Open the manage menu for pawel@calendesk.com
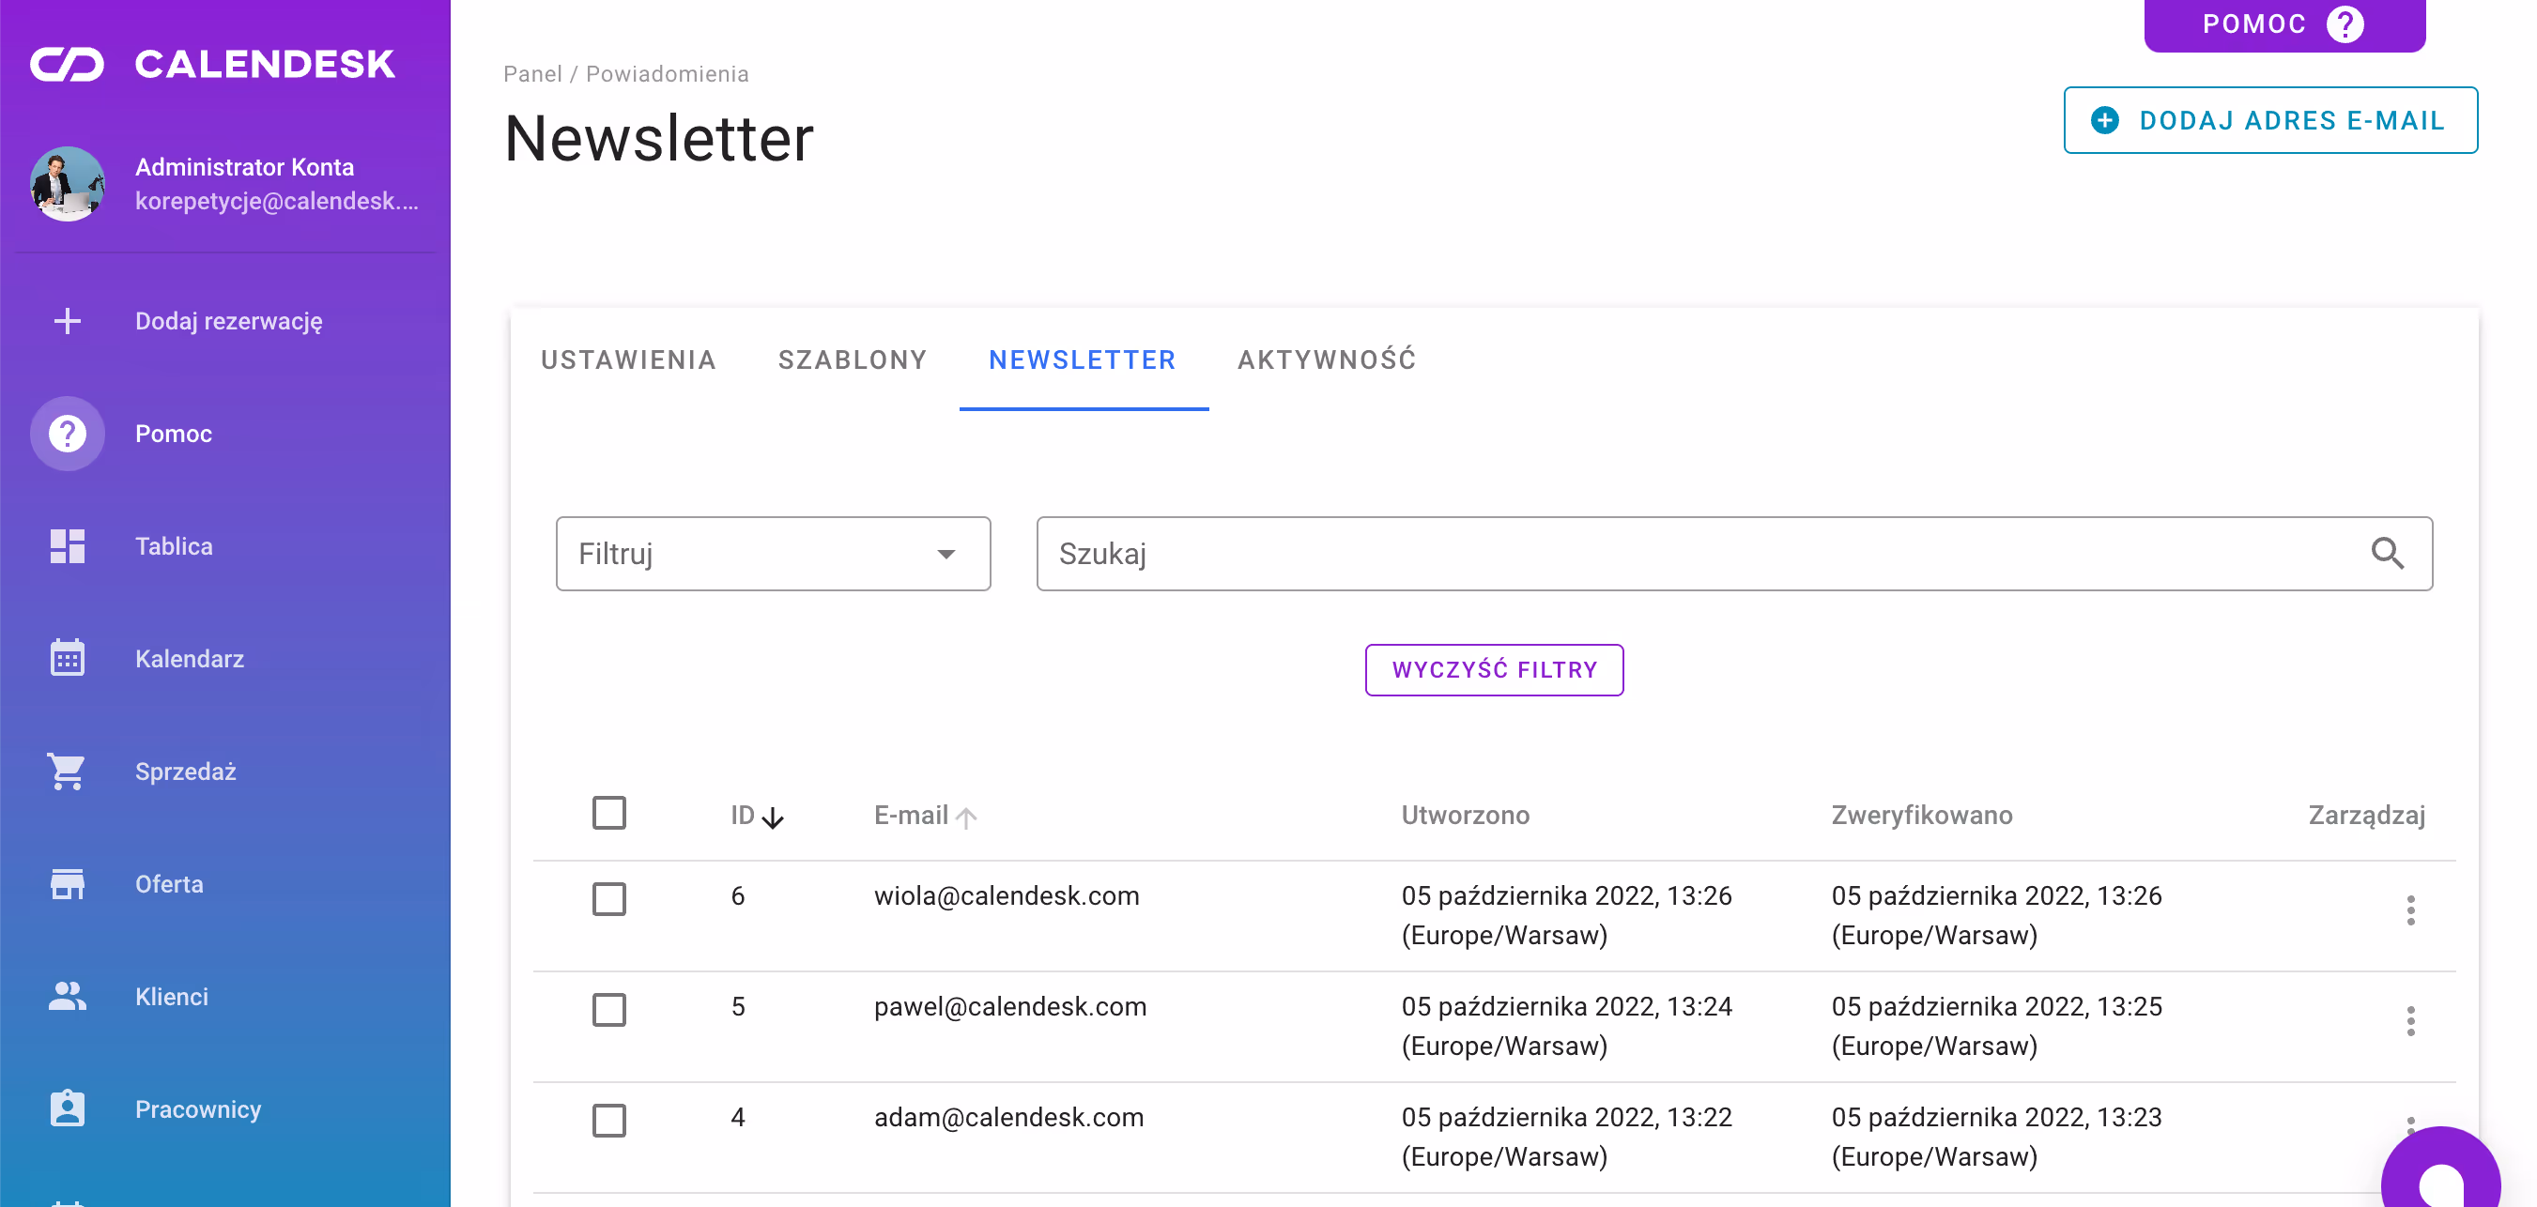The image size is (2537, 1207). pos(2411,1021)
